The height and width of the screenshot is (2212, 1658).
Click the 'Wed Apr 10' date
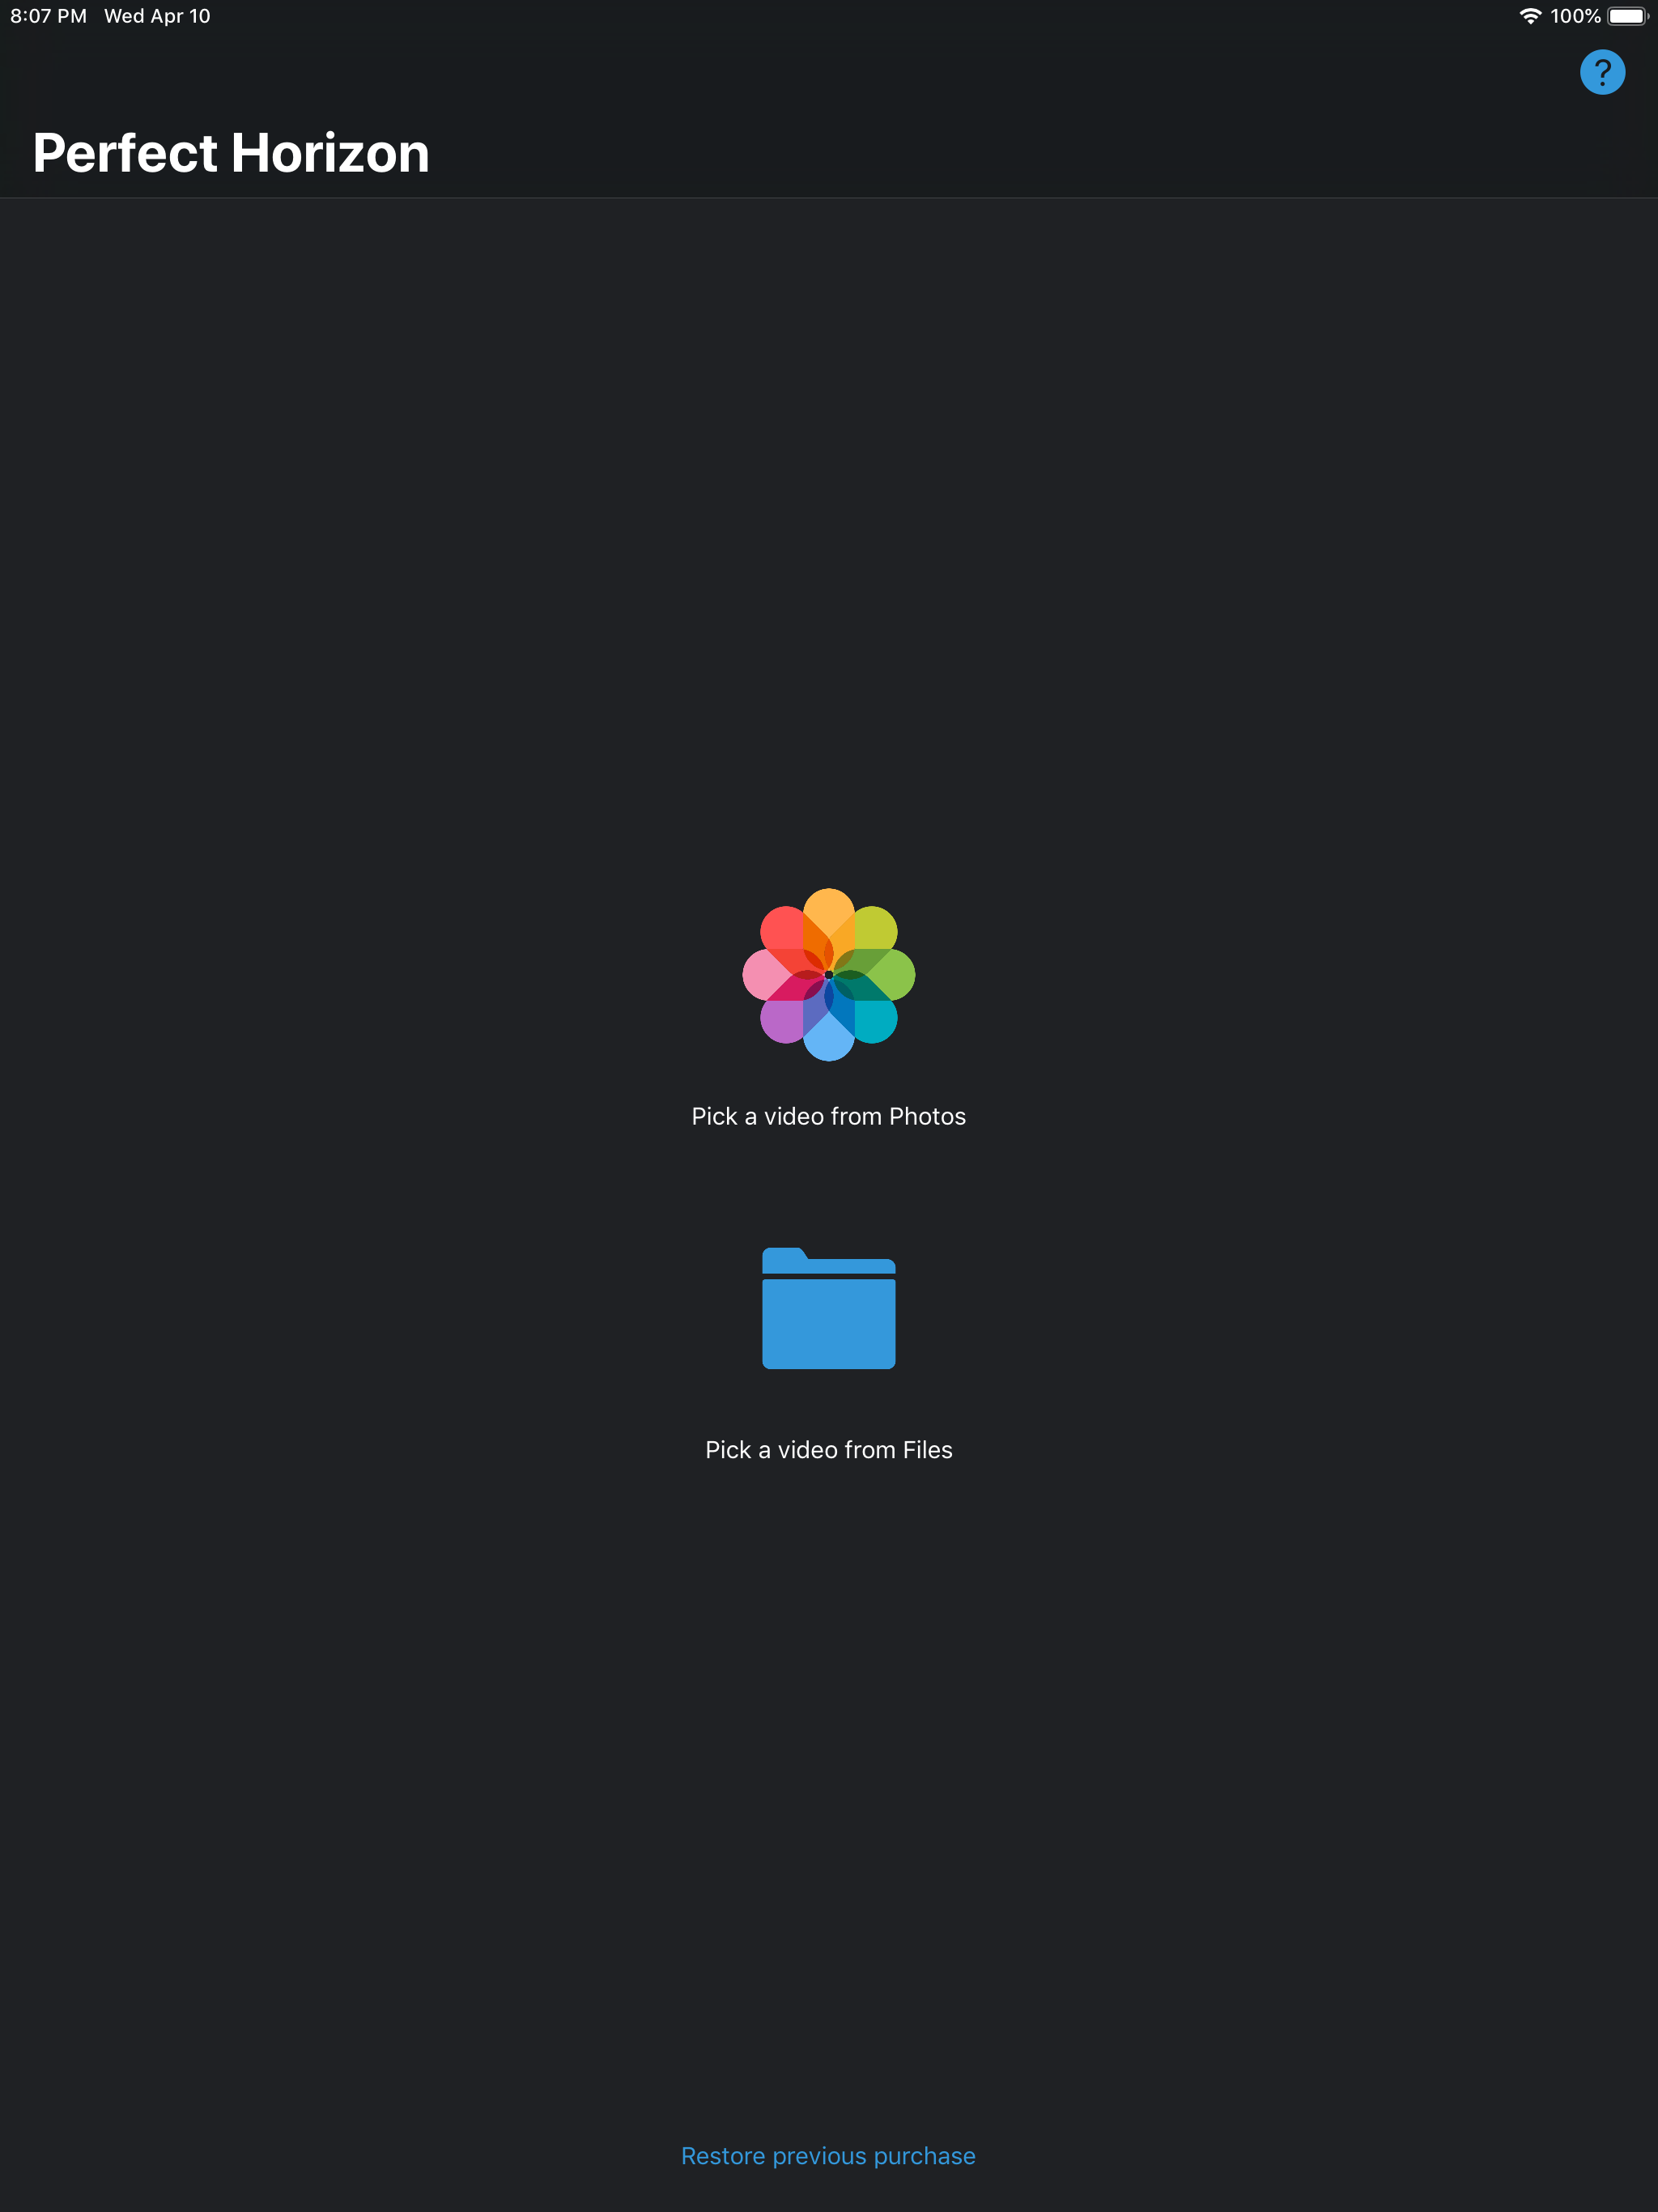click(x=157, y=16)
